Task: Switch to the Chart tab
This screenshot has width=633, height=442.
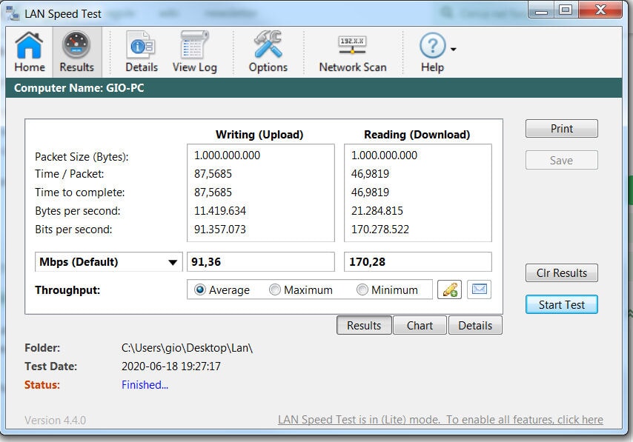Action: [420, 326]
